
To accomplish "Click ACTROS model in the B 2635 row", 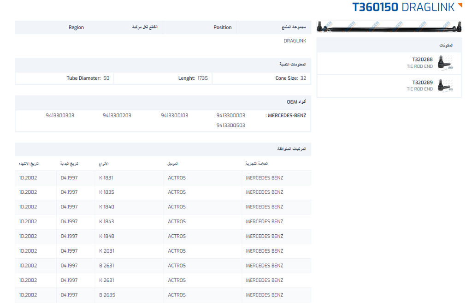I will coord(177,295).
